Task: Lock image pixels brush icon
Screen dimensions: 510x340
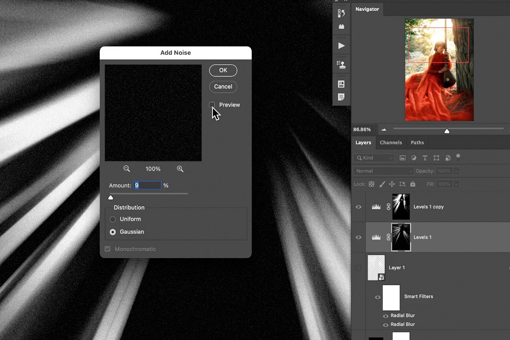Action: pos(382,184)
